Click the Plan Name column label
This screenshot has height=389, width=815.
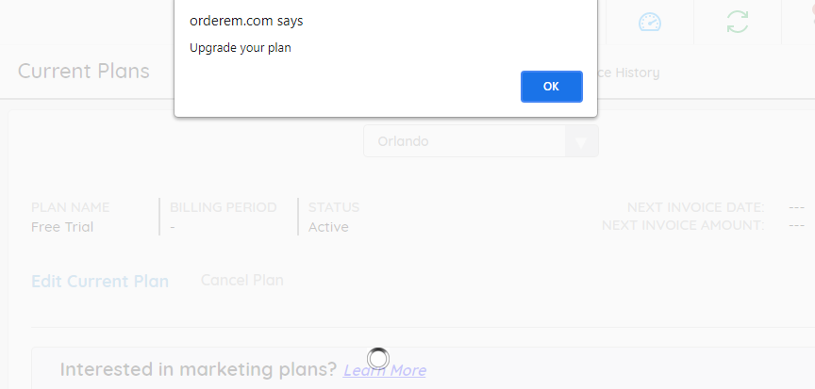click(71, 207)
